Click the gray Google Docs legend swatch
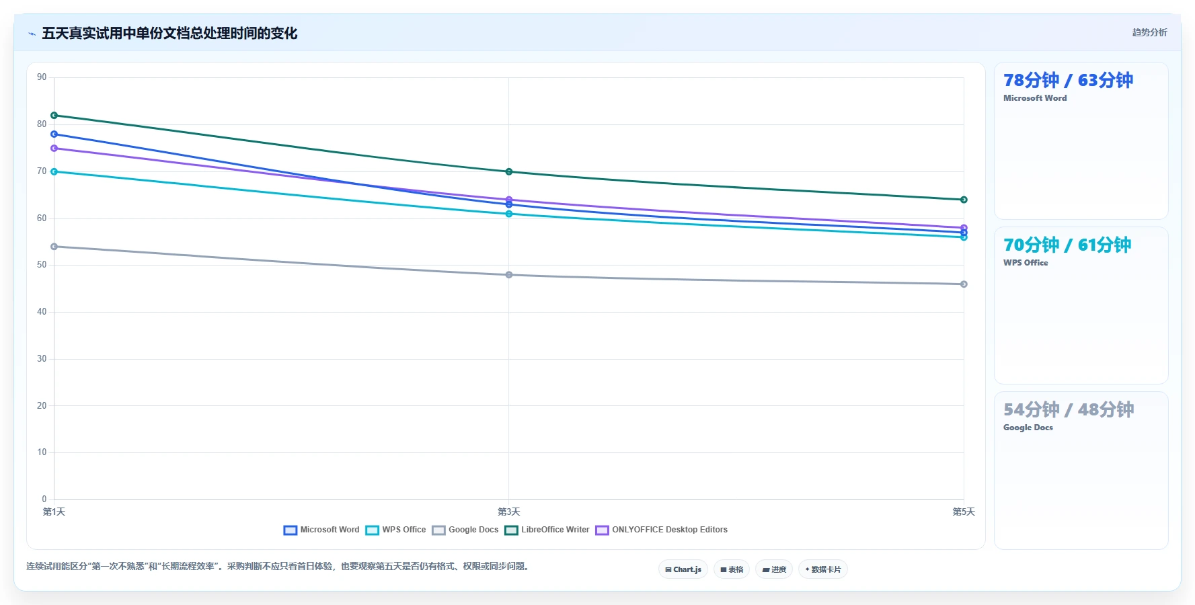The height and width of the screenshot is (605, 1195). point(439,530)
